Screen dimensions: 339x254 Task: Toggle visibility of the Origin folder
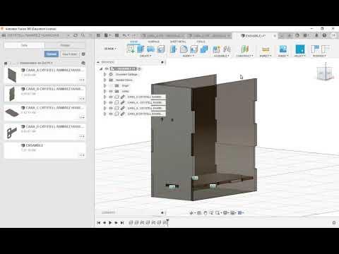[x=111, y=85]
